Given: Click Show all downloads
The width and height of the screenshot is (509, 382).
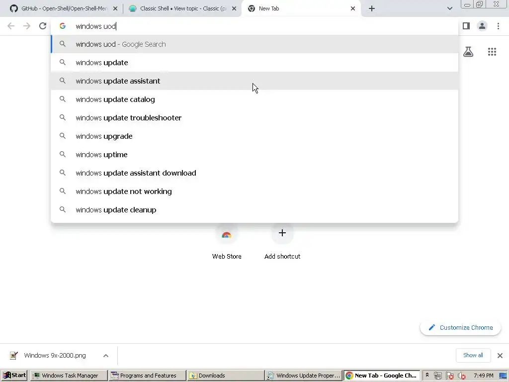Looking at the screenshot, I should pyautogui.click(x=473, y=355).
